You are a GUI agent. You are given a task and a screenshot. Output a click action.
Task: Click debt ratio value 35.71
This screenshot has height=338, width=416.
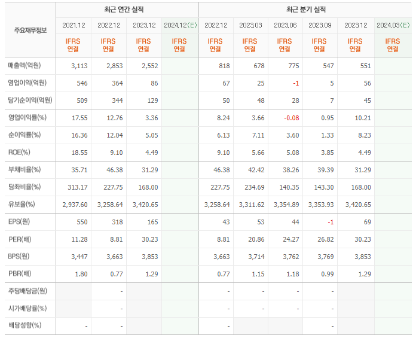79,170
